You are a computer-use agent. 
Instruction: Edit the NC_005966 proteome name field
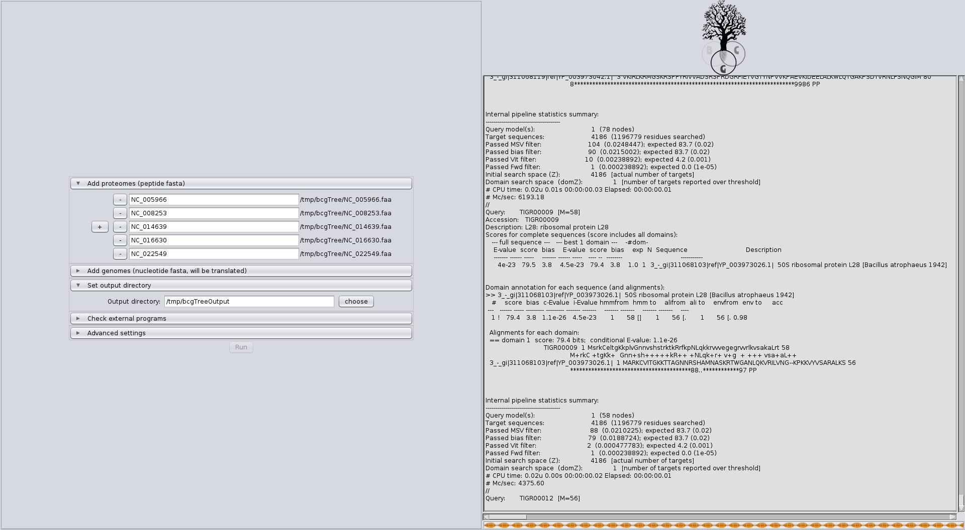(214, 200)
